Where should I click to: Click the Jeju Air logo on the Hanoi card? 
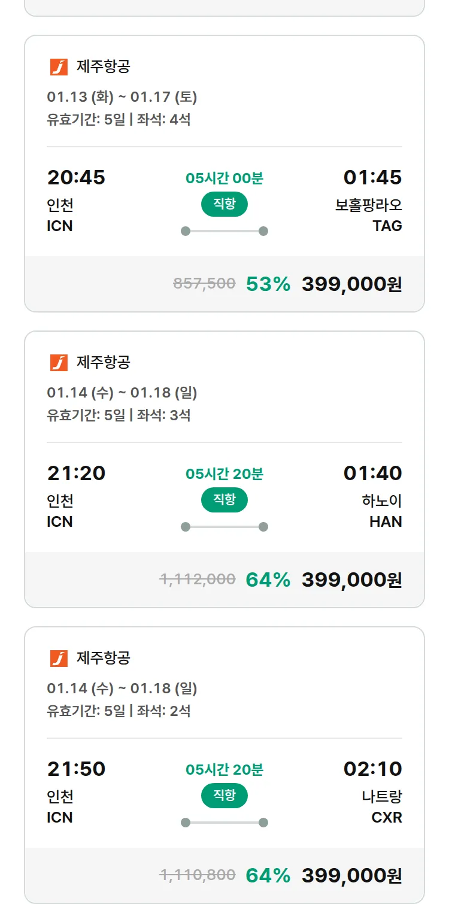(x=59, y=362)
